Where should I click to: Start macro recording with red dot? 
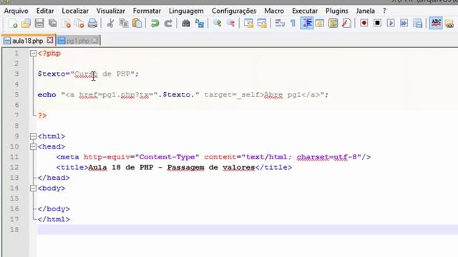click(364, 23)
